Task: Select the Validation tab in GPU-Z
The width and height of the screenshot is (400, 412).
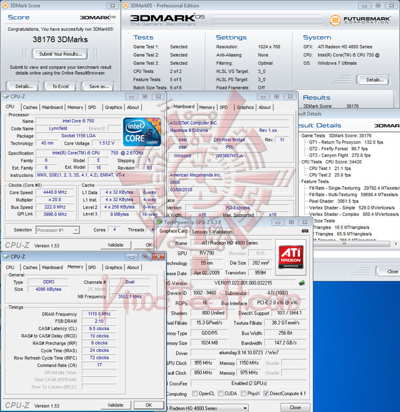Action: [222, 231]
